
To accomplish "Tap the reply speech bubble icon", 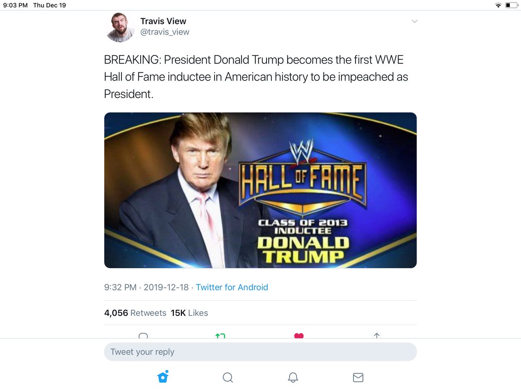I will coord(143,336).
